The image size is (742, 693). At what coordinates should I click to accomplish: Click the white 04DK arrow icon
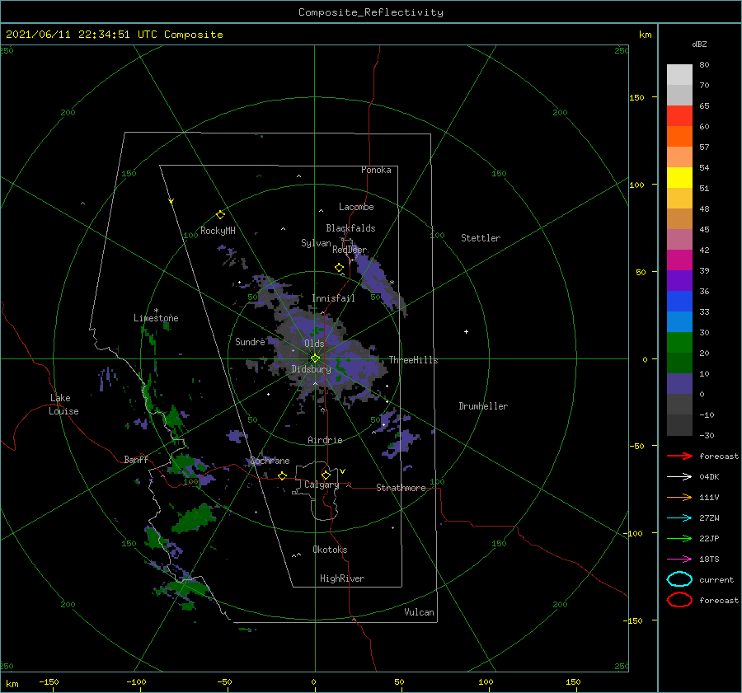click(x=679, y=477)
